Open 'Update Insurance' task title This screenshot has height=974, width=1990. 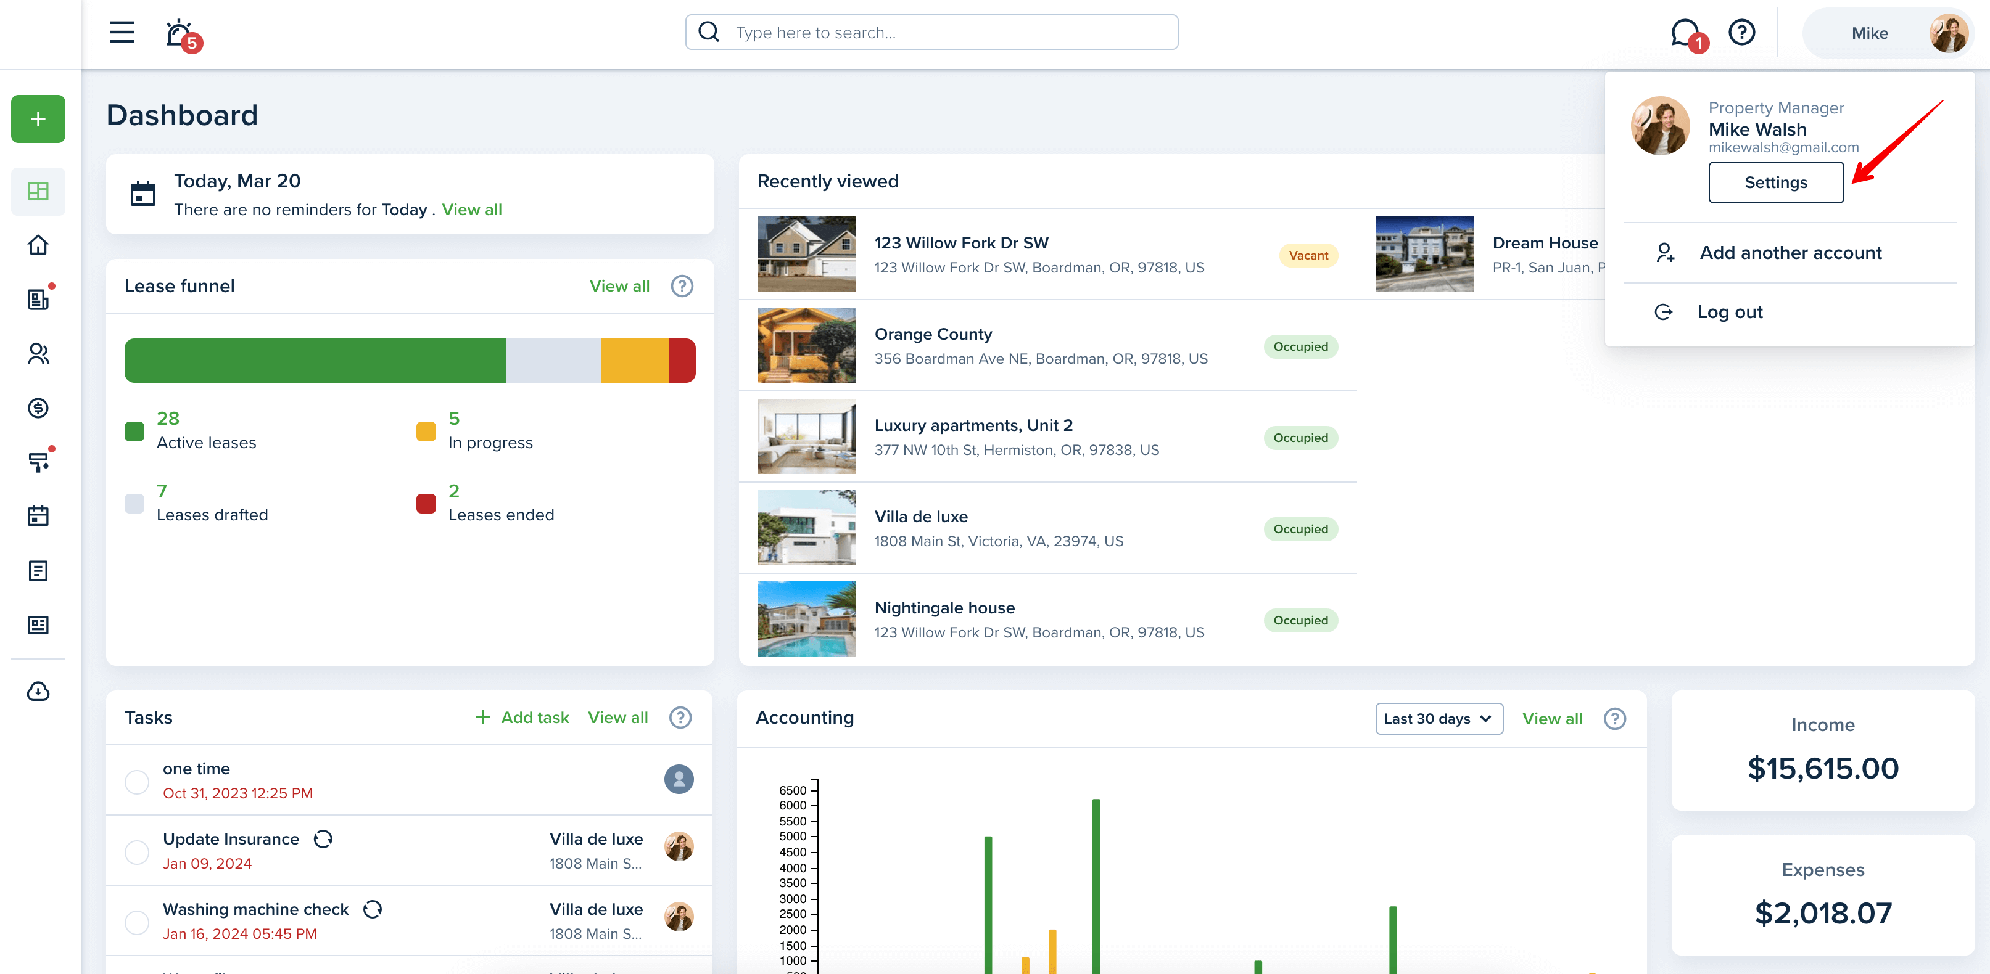point(230,839)
